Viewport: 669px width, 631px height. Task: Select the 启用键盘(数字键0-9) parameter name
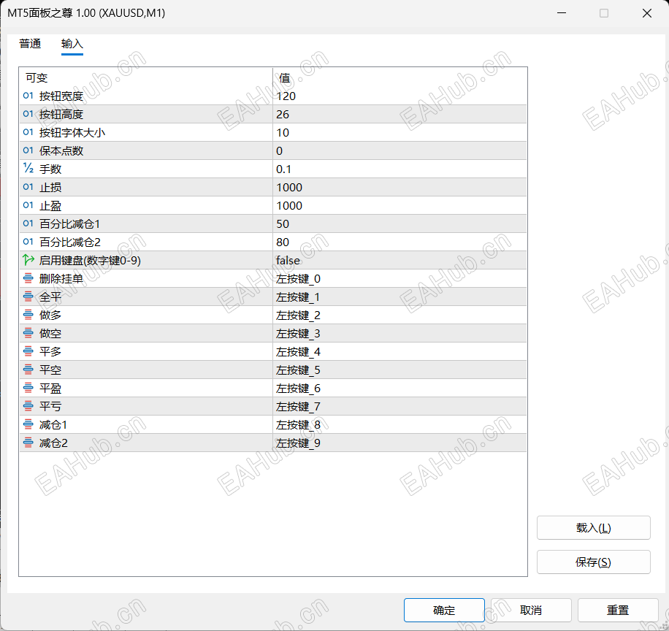pos(90,260)
